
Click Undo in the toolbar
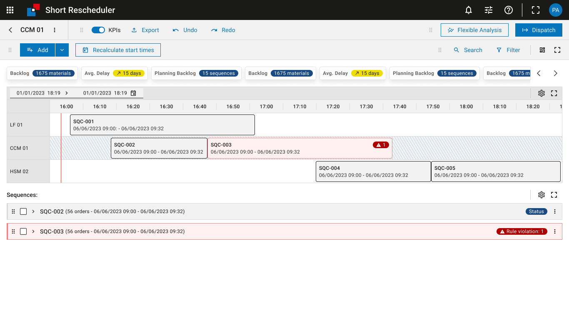tap(185, 30)
